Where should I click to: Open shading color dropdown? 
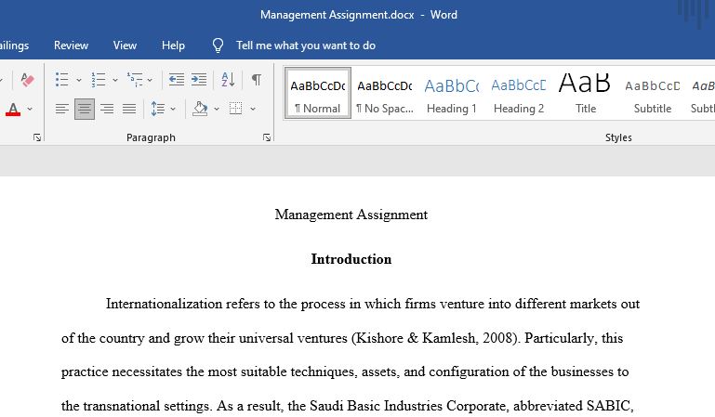(217, 109)
